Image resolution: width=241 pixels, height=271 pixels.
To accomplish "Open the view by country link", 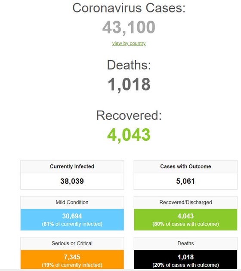I will 129,43.
